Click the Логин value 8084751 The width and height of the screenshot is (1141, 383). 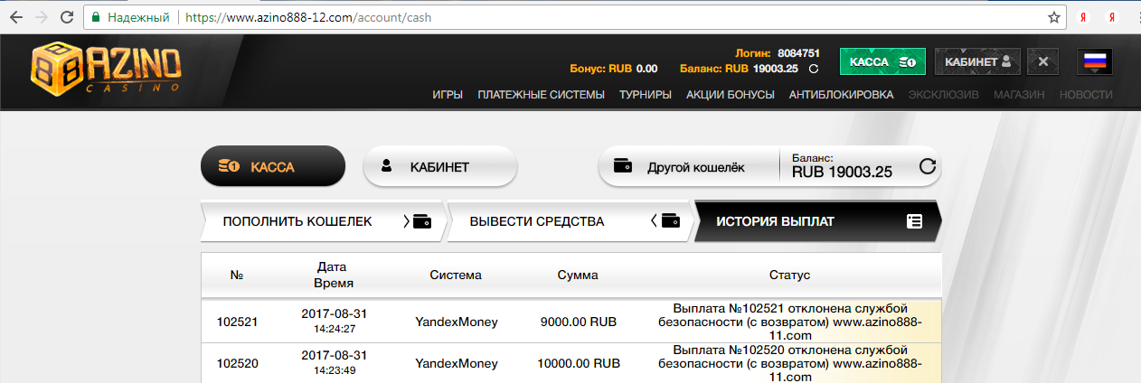point(798,53)
